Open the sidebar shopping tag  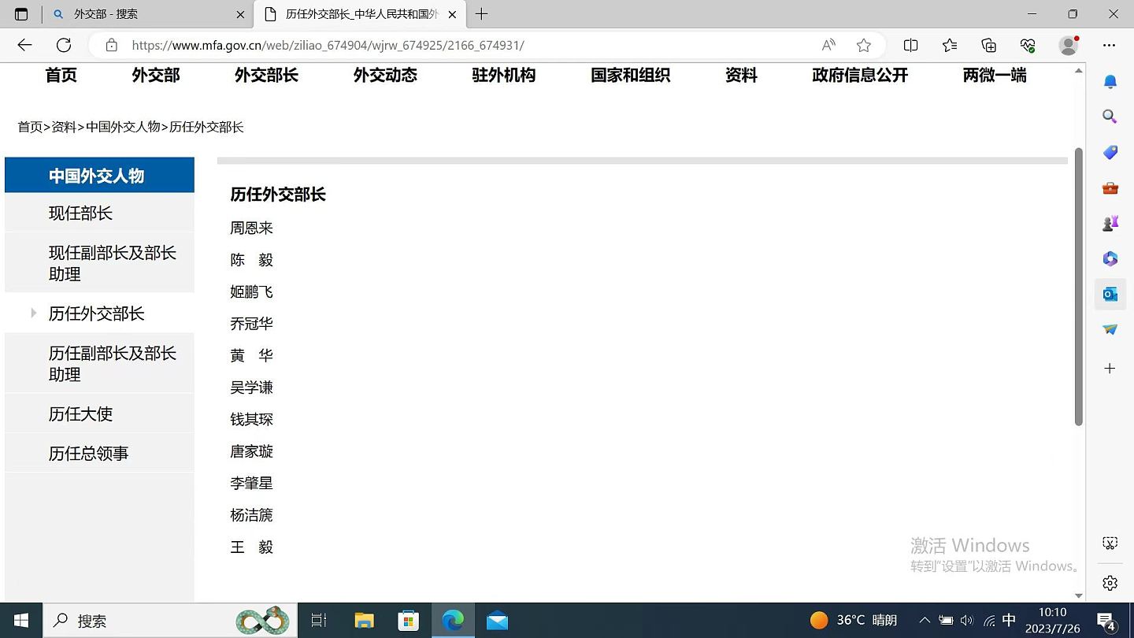(x=1110, y=152)
